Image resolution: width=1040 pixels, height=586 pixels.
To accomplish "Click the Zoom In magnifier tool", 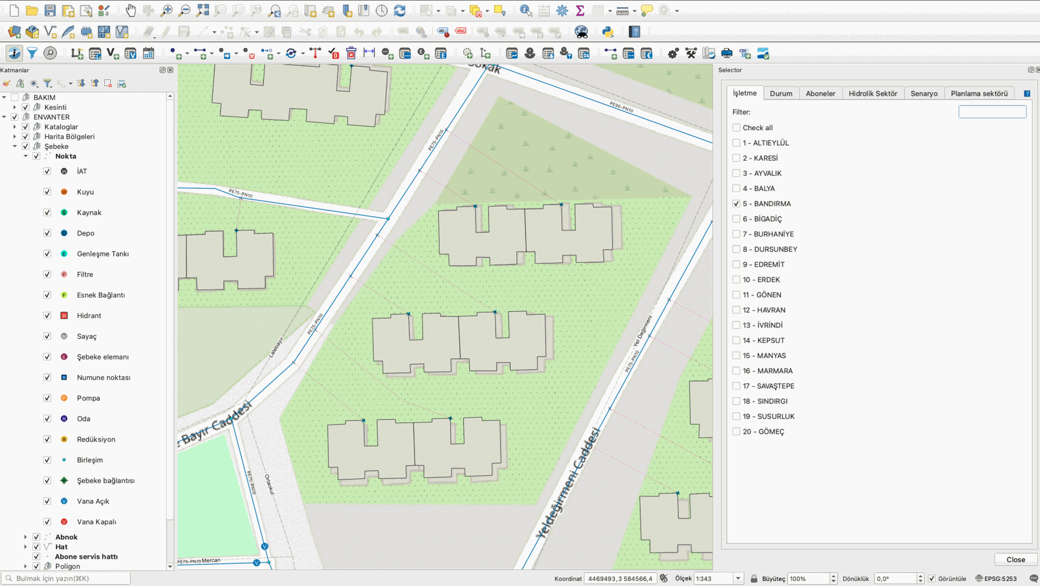I will 167,10.
